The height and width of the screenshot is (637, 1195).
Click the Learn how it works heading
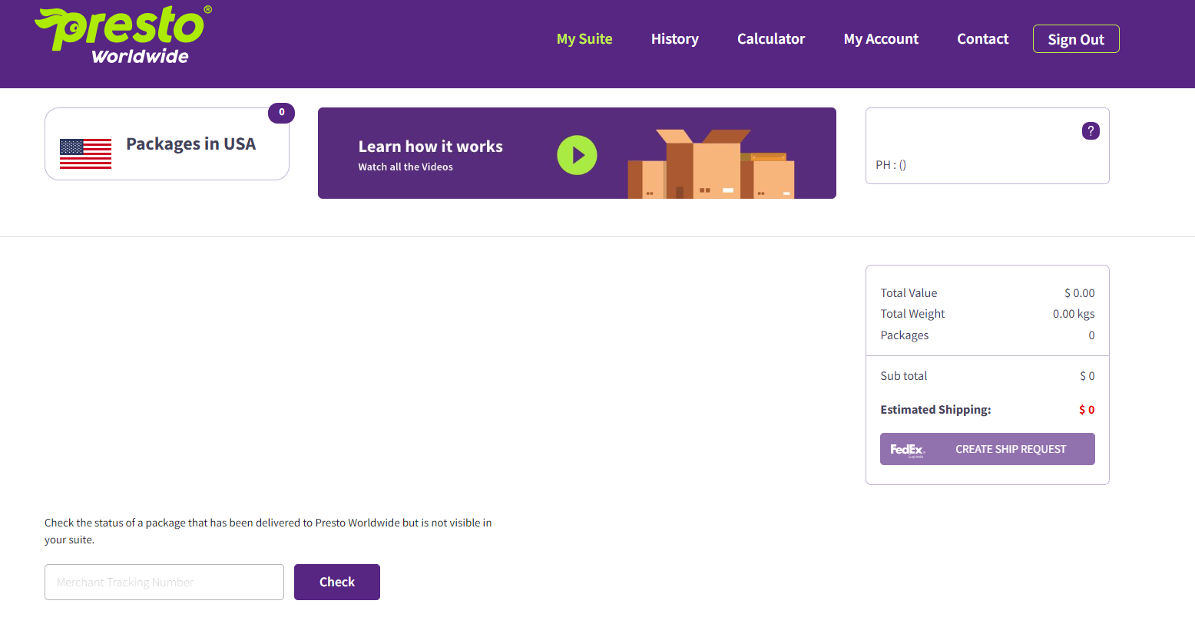pos(430,147)
